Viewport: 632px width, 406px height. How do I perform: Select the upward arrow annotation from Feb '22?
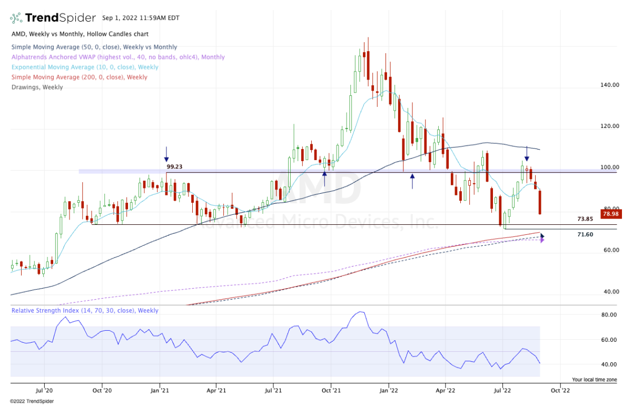pyautogui.click(x=412, y=180)
